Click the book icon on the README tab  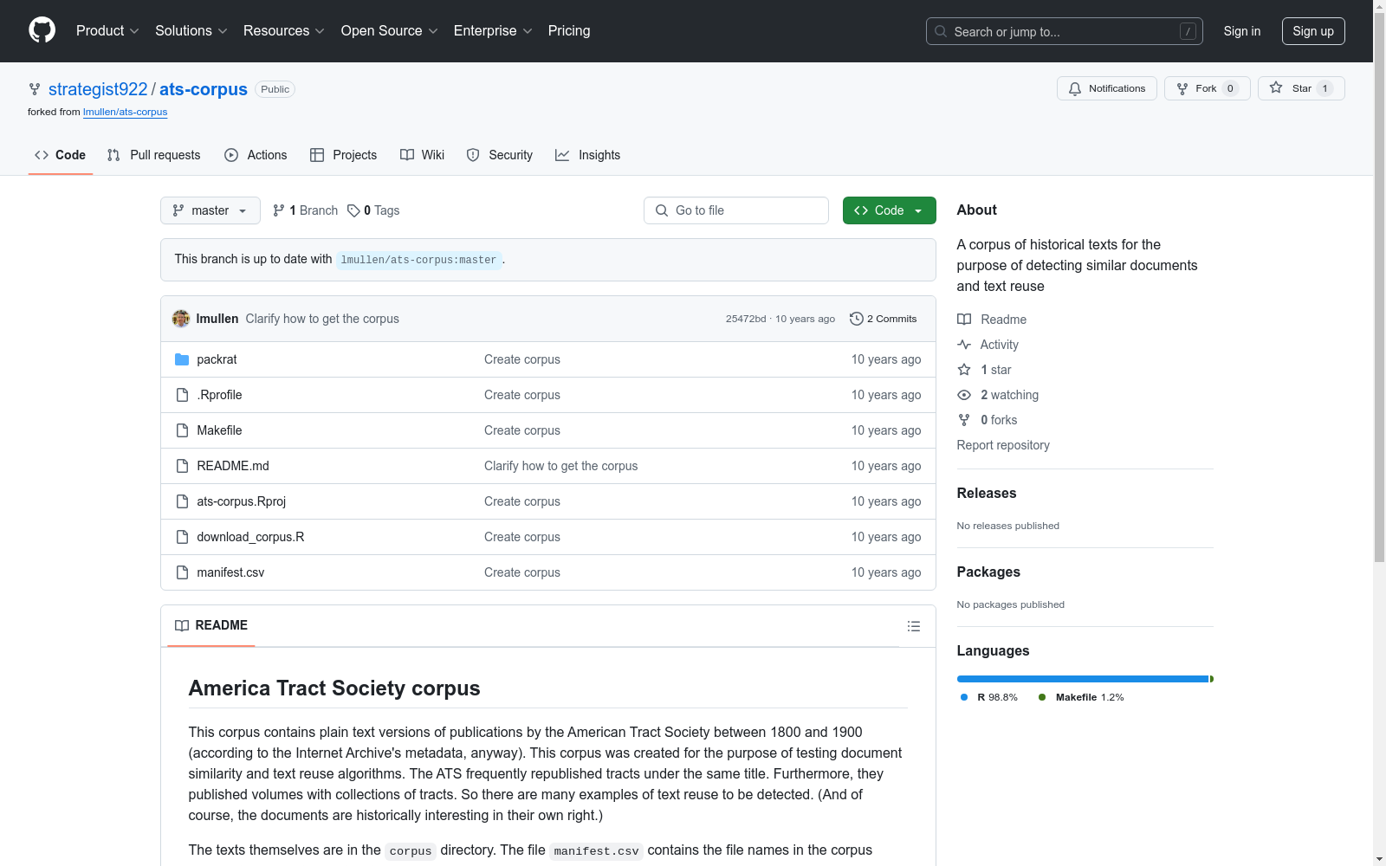182,625
